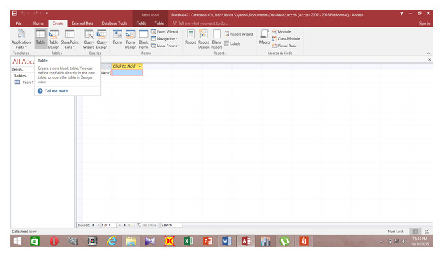
Task: Go to first record button
Action: 93,225
